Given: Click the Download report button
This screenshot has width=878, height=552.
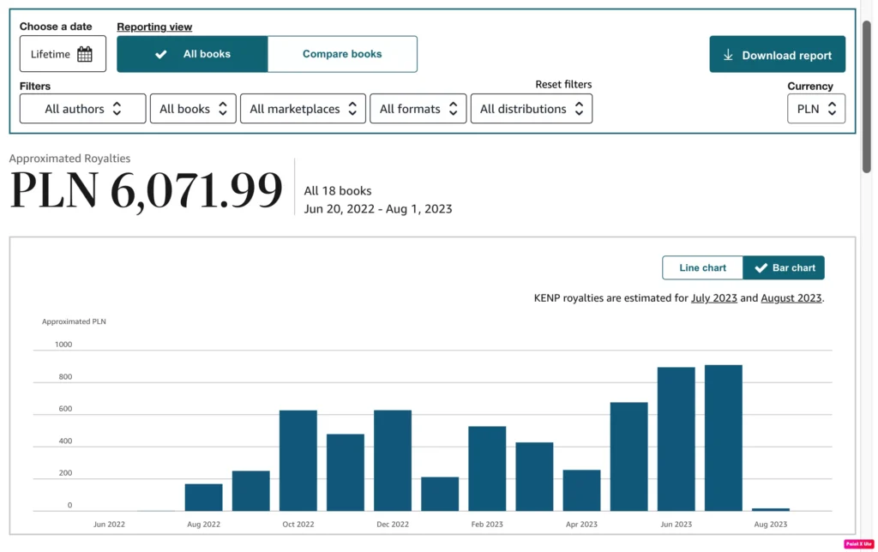Looking at the screenshot, I should click(x=777, y=54).
